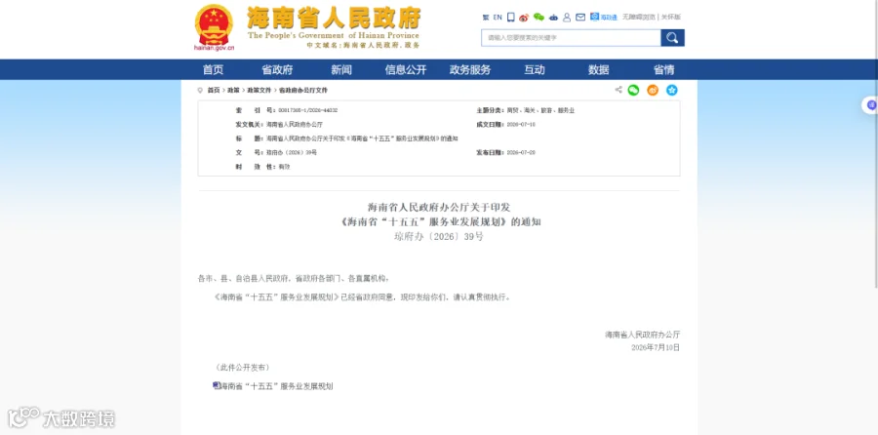Click the breadcrumb location pin icon

pos(200,90)
